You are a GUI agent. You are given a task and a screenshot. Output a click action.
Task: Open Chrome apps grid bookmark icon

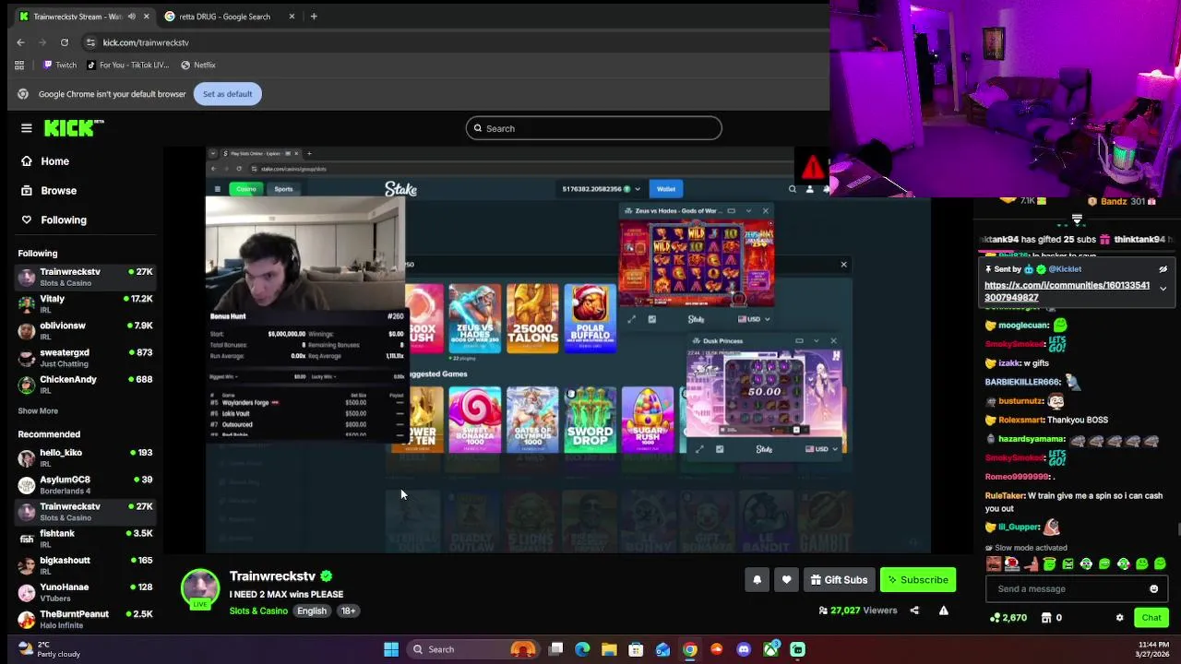[x=18, y=65]
